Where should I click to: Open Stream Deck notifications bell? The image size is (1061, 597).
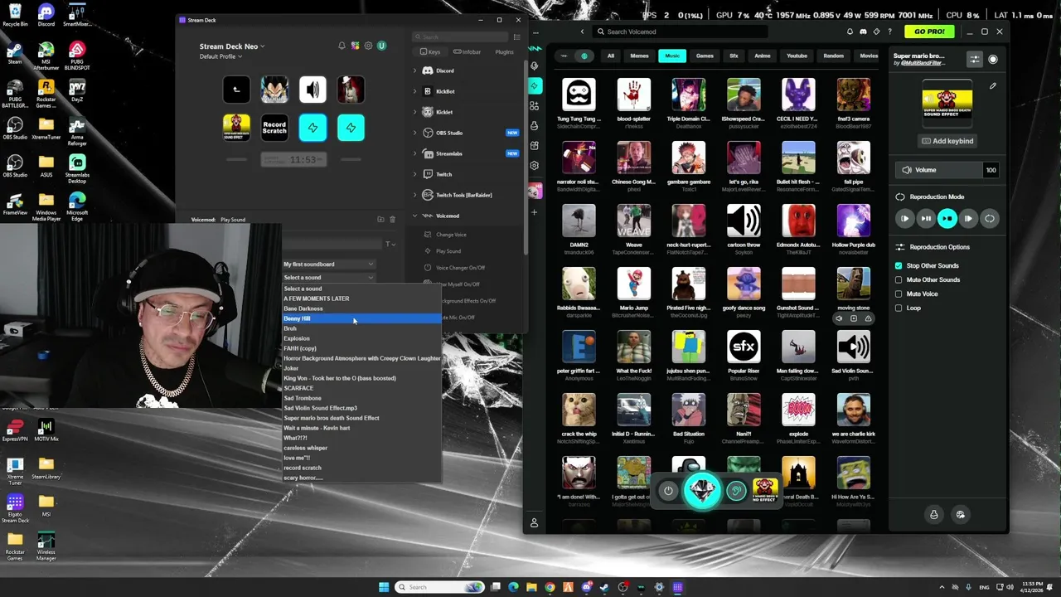click(x=342, y=46)
